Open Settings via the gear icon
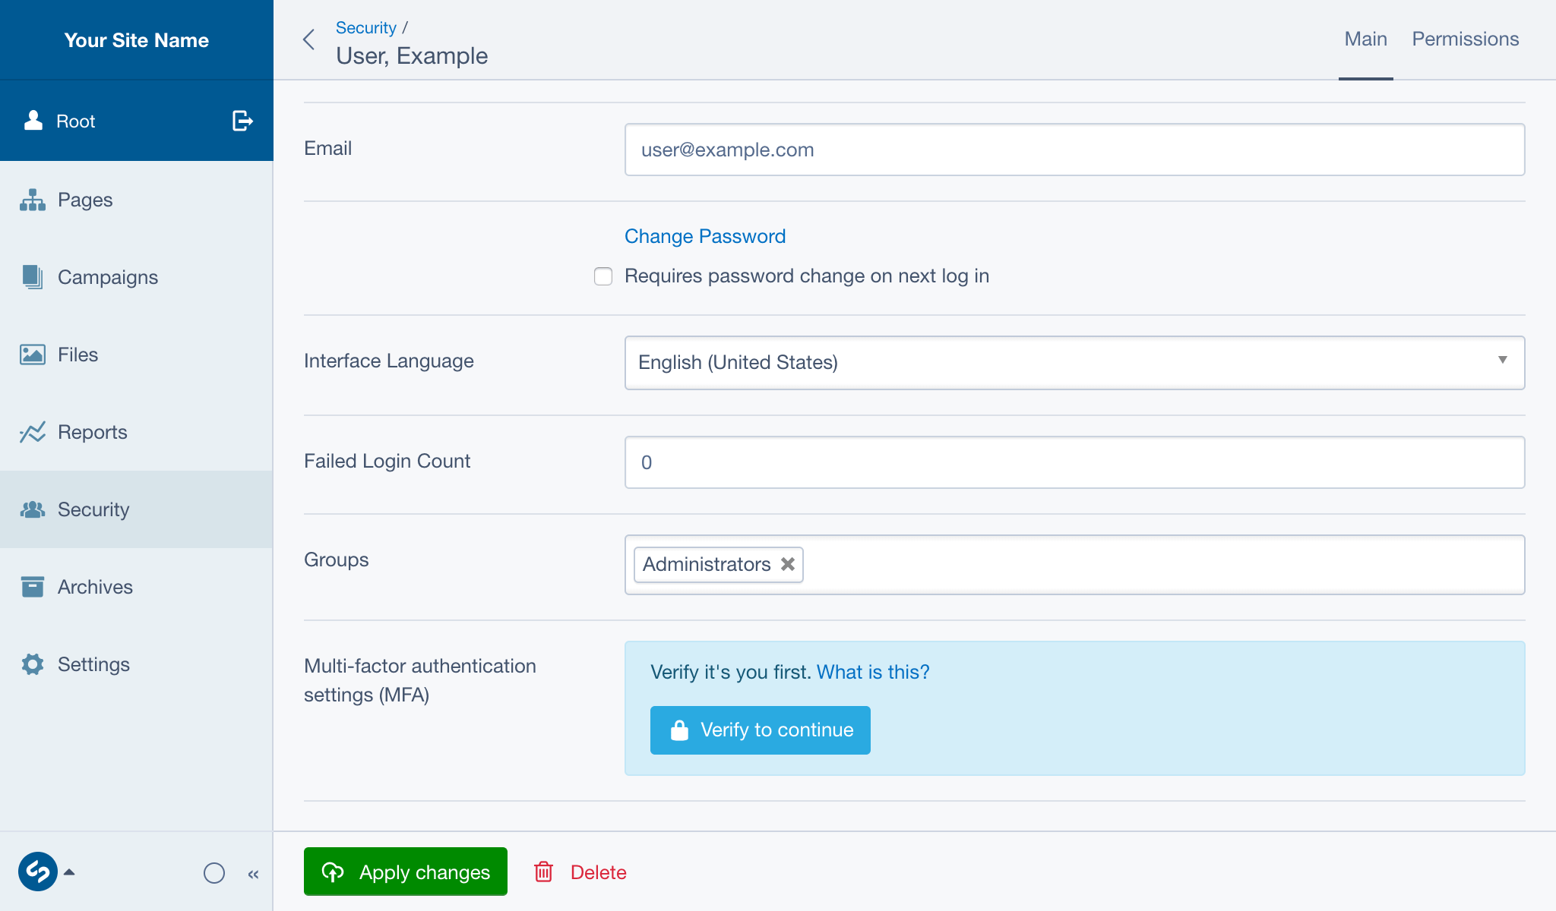This screenshot has width=1556, height=911. [33, 664]
